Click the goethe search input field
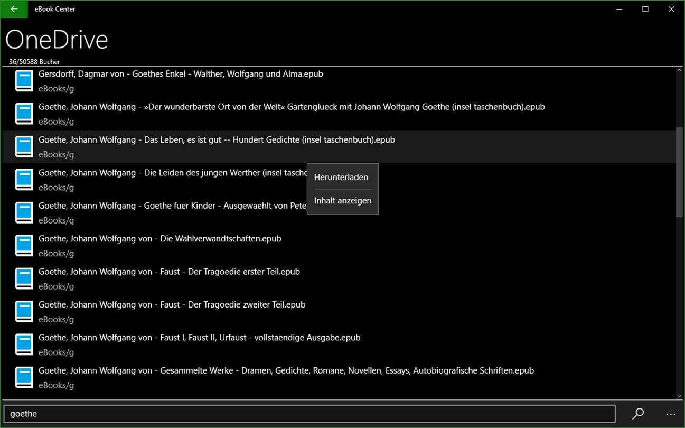Screen dimensions: 685x428 click(x=309, y=414)
